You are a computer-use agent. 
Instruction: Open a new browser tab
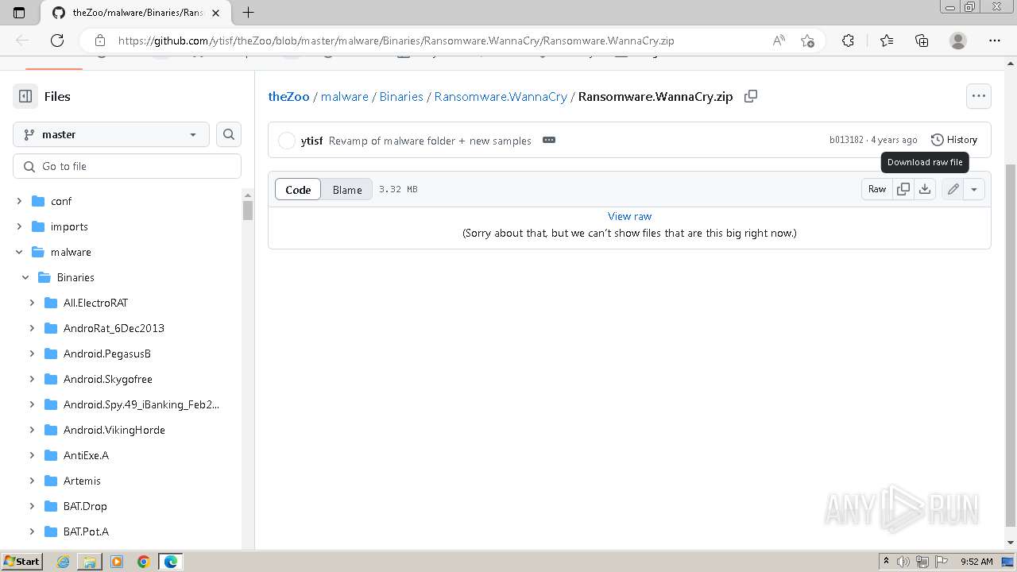(x=248, y=12)
